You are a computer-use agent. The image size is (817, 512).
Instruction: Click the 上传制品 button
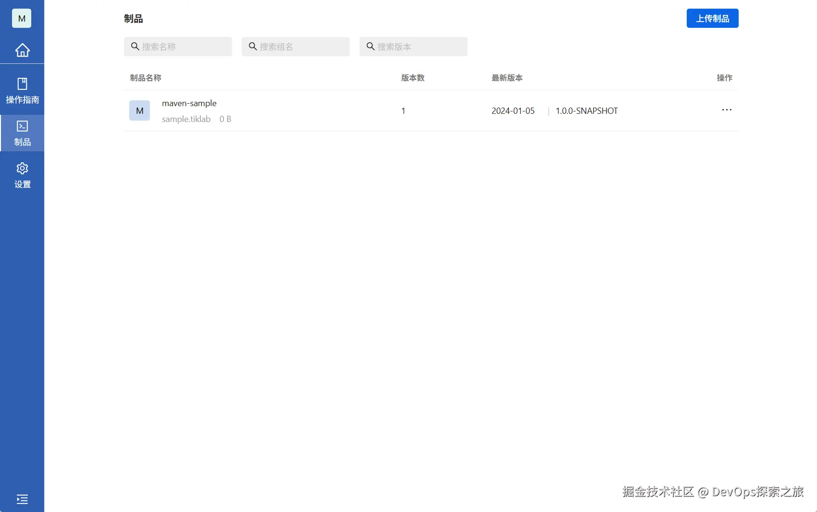coord(712,18)
